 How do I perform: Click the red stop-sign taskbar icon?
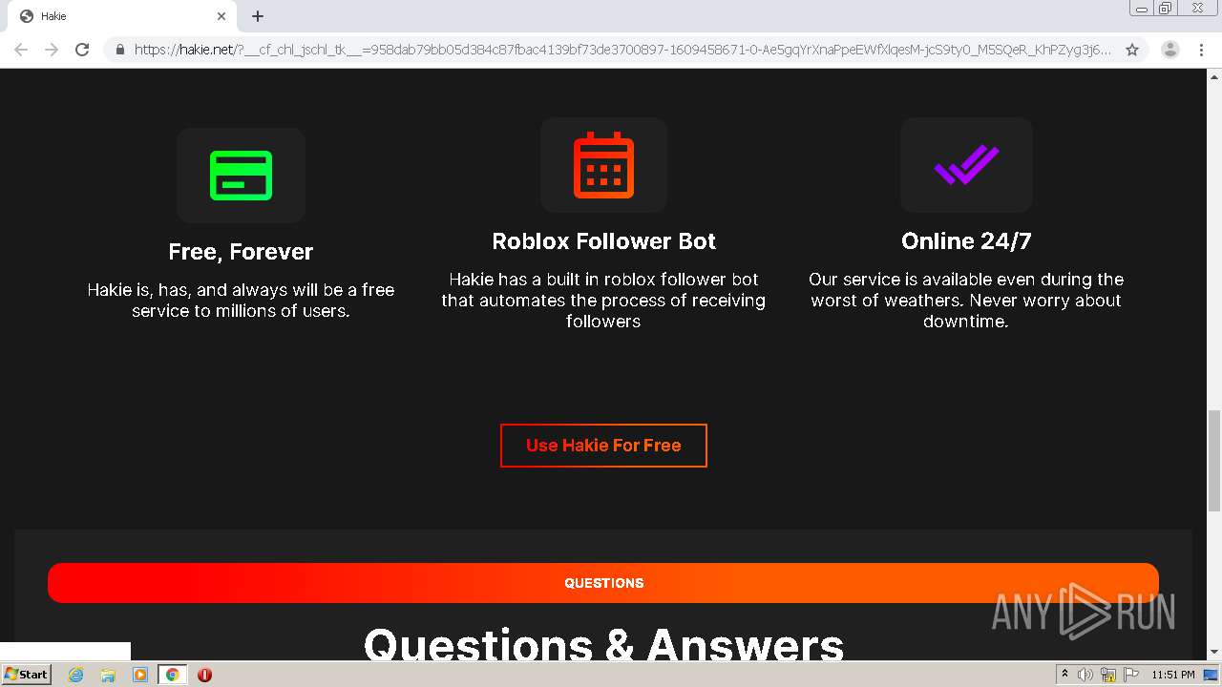click(x=204, y=675)
